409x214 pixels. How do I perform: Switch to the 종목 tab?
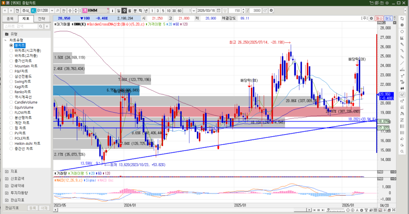point(10,18)
